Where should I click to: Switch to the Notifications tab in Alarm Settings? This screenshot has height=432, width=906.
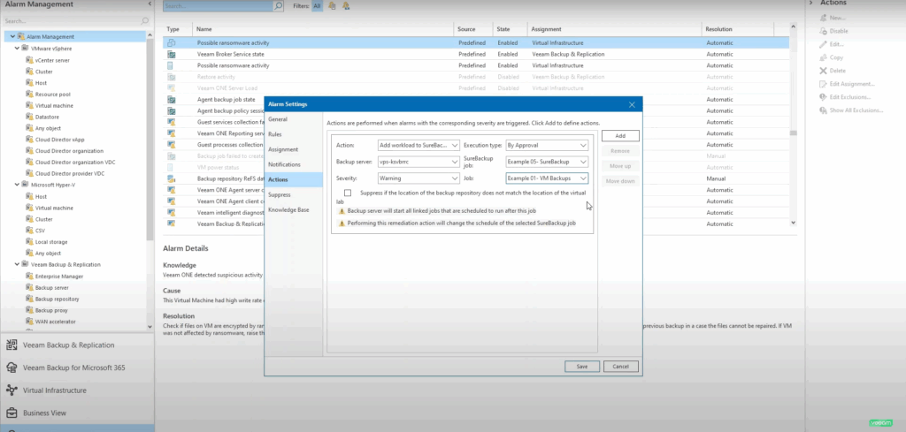(284, 165)
